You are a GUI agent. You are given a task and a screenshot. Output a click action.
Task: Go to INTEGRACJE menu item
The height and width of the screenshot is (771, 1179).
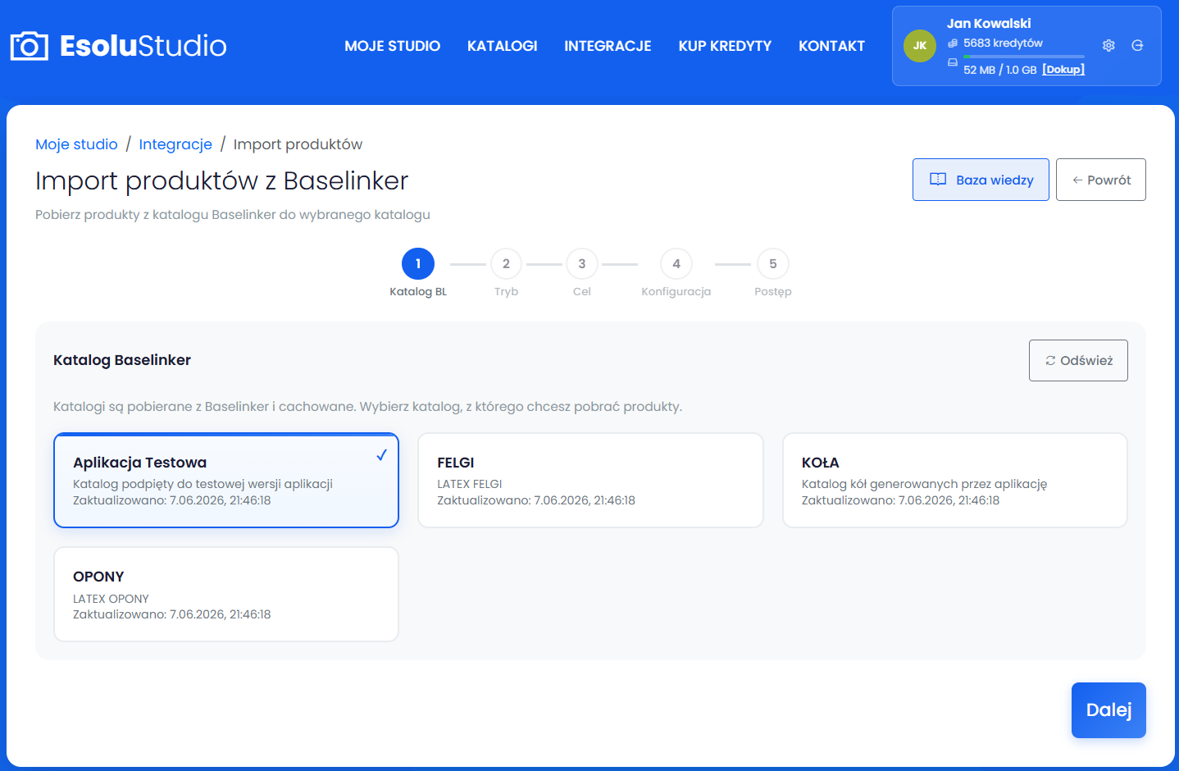click(x=608, y=46)
